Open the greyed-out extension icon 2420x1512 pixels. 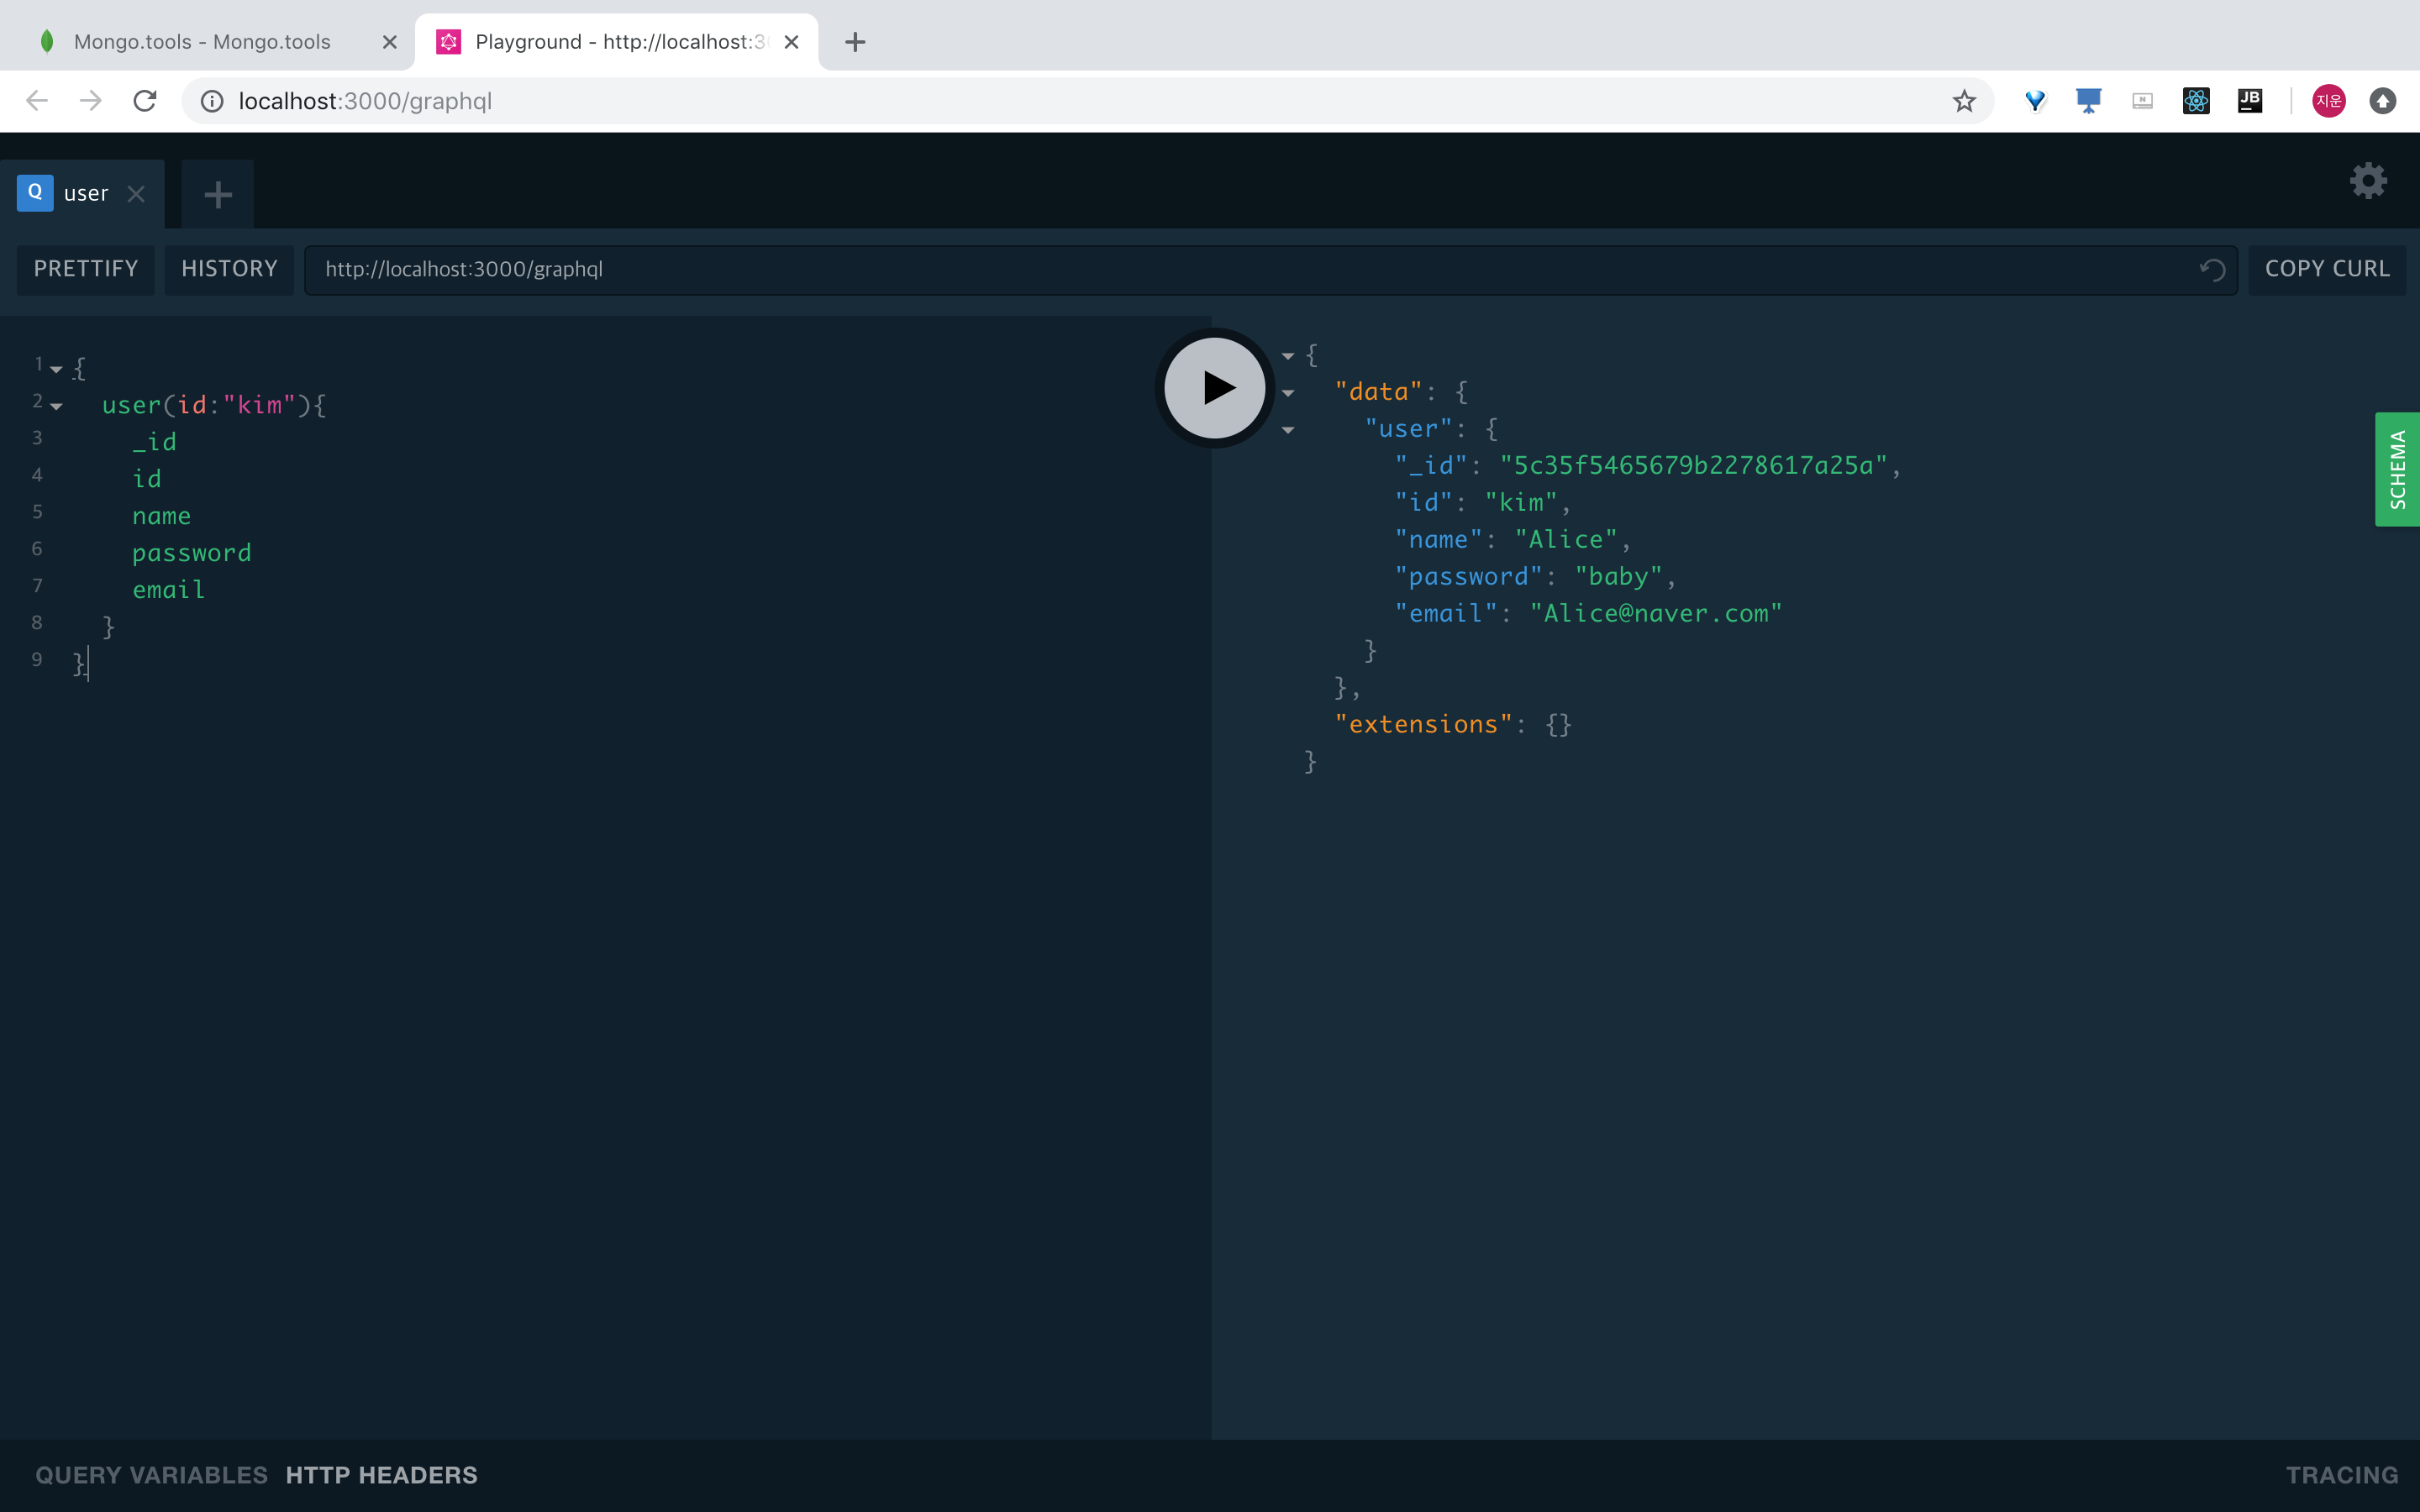(2142, 101)
